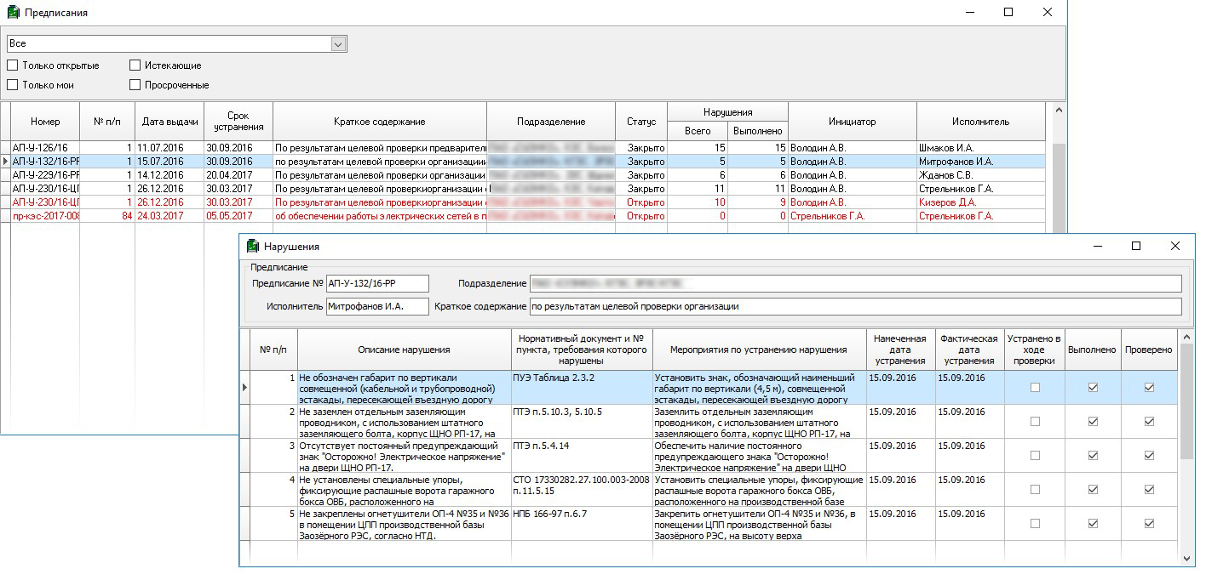This screenshot has height=580, width=1206.
Task: Click the Всего column header under Нарушения
Action: (698, 131)
